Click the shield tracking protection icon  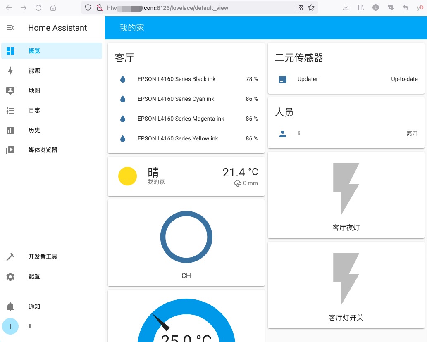point(88,7)
